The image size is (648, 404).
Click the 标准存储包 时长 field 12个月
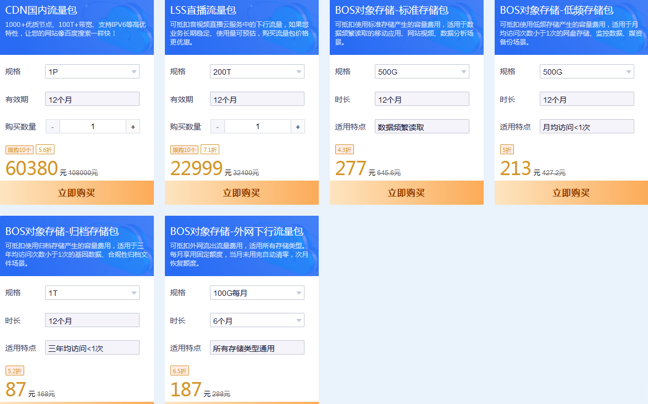pyautogui.click(x=422, y=99)
